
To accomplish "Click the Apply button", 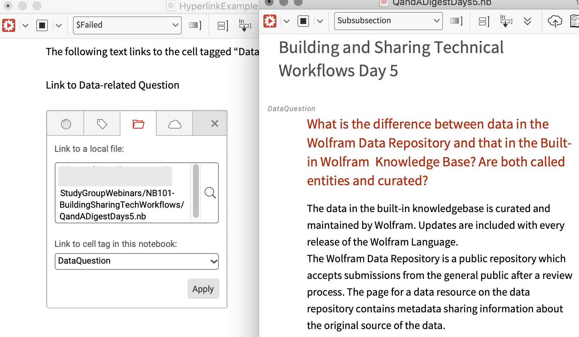I will (203, 289).
